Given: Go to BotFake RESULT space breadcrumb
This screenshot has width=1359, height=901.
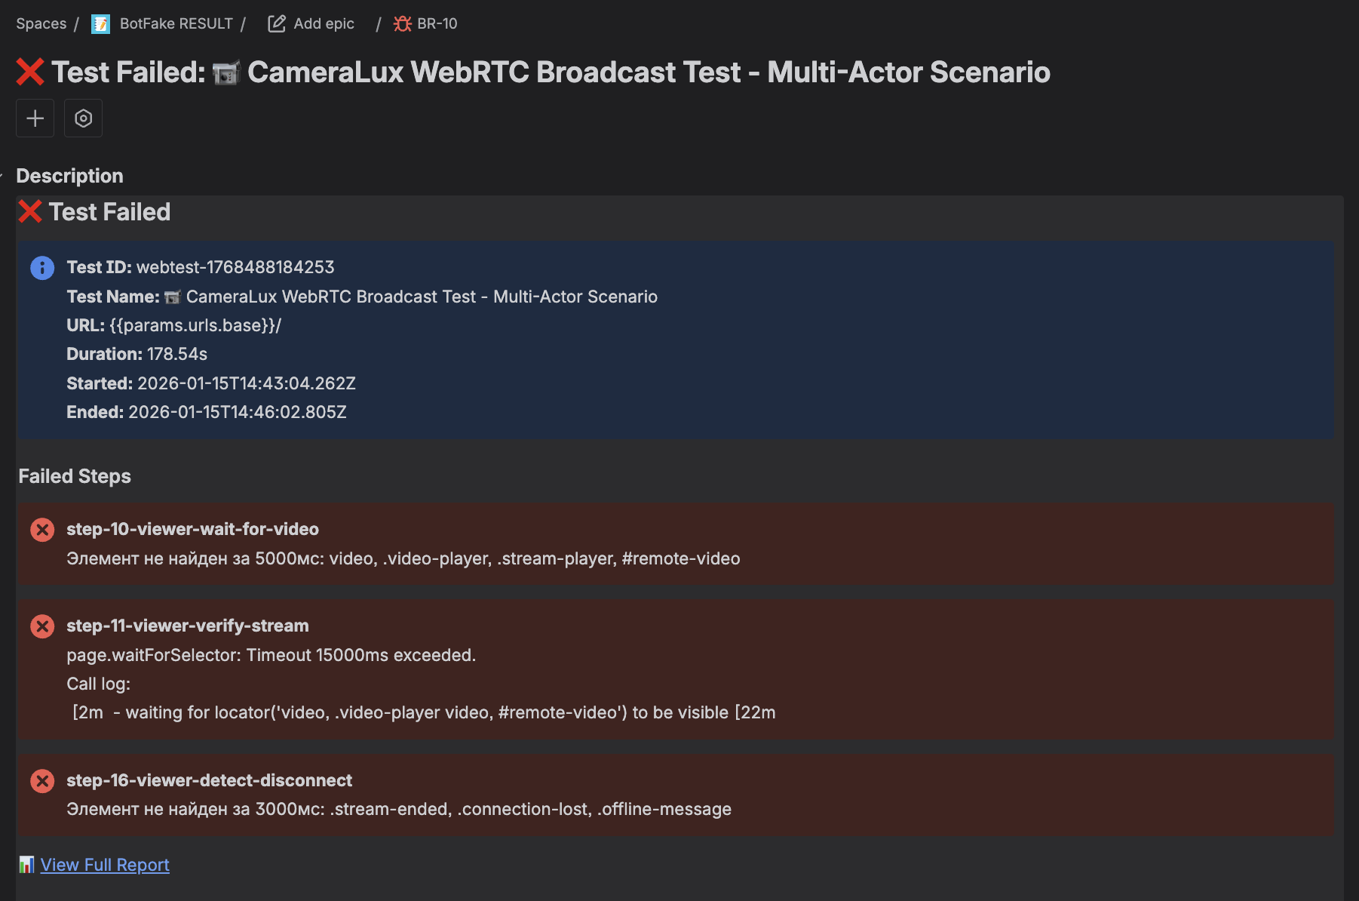Looking at the screenshot, I should [x=176, y=24].
